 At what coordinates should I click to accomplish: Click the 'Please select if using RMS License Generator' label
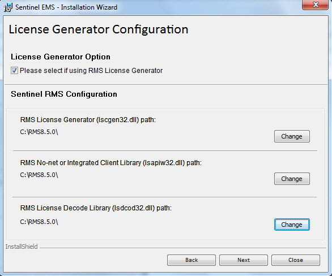[x=91, y=70]
